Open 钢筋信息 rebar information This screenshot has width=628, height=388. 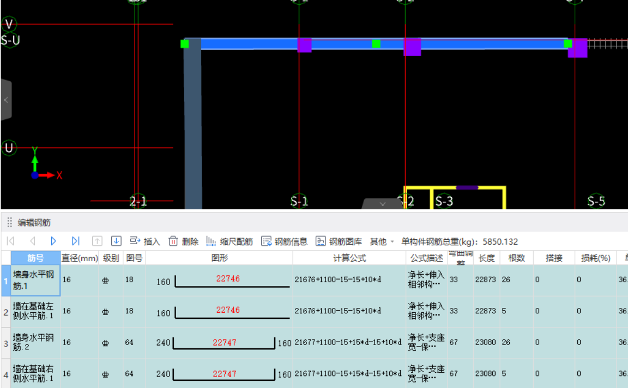pyautogui.click(x=285, y=241)
